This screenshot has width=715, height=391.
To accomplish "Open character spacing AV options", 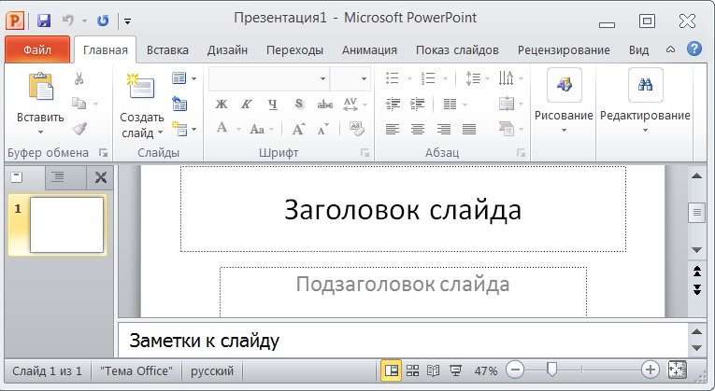I will click(x=354, y=105).
